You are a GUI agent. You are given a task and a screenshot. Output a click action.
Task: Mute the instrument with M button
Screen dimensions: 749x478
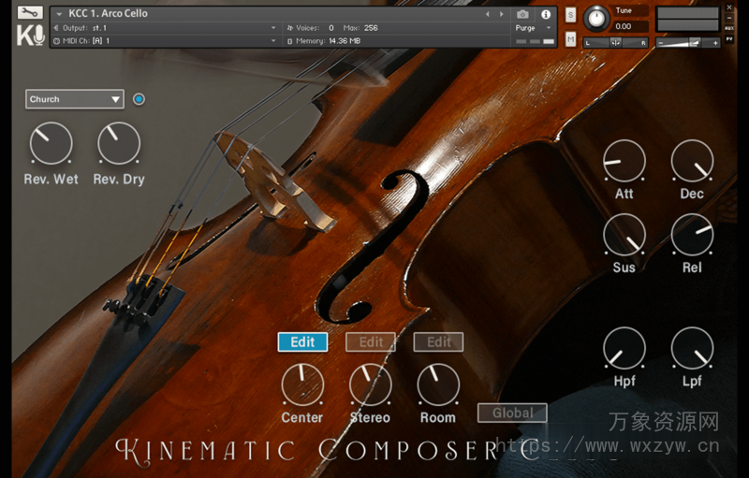tap(570, 39)
